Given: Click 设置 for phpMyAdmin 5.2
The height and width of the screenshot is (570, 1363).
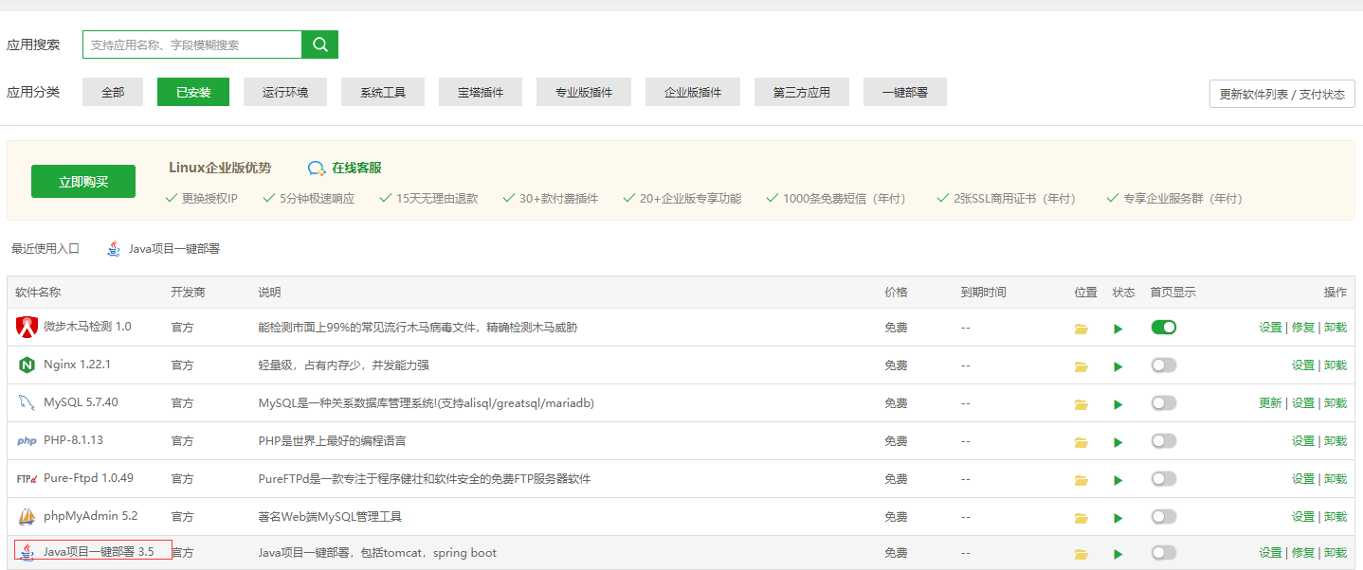Looking at the screenshot, I should tap(1302, 517).
